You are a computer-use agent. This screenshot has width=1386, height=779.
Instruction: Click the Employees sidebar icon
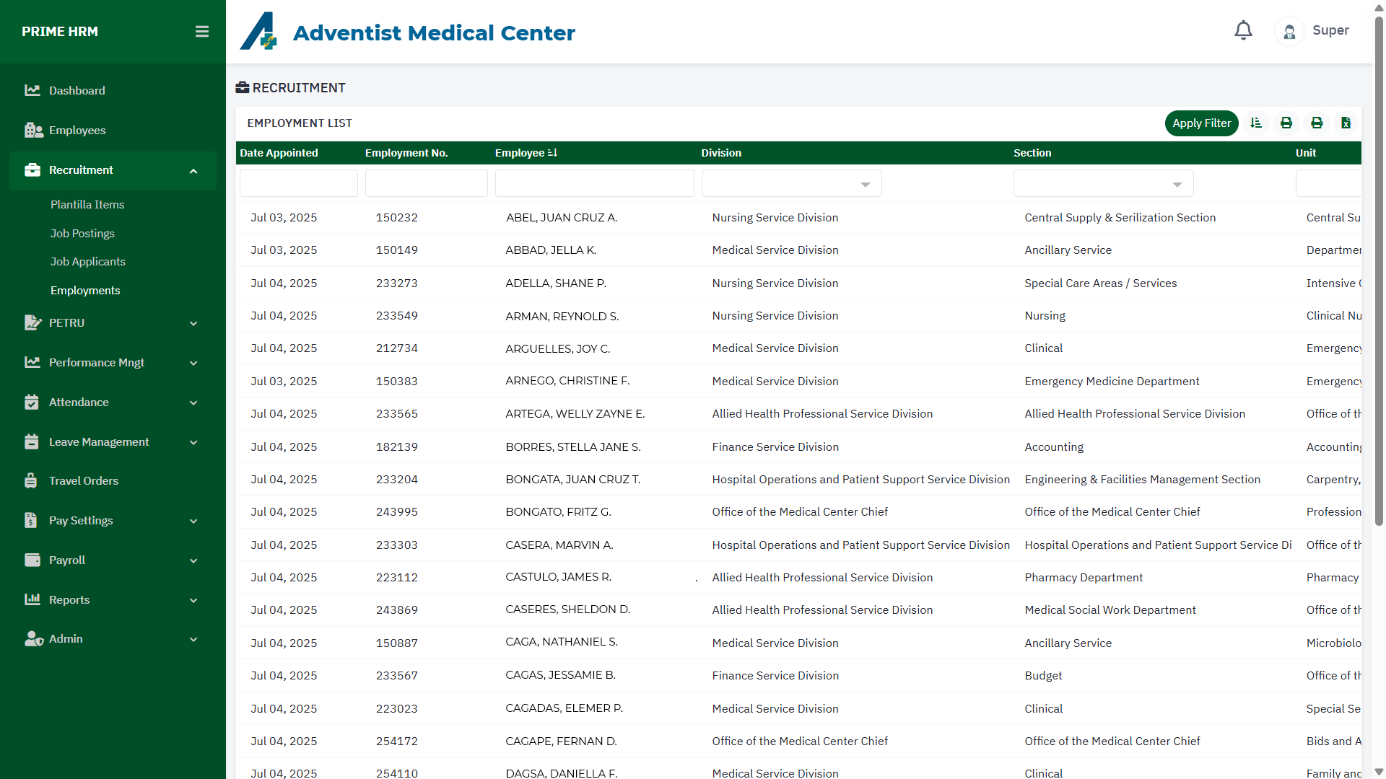[x=33, y=130]
